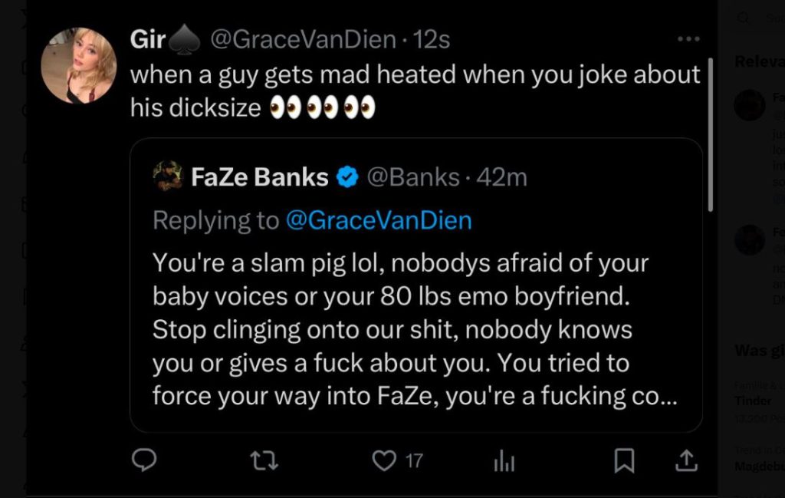Click the FaZe Banks display name
Viewport: 785px width, 498px height.
[x=259, y=178]
